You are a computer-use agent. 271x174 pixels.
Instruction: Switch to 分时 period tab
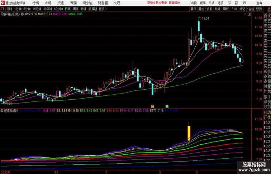pos(9,9)
